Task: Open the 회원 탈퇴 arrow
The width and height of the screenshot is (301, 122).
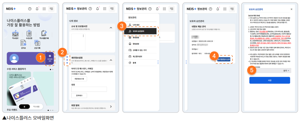Action: (111, 106)
